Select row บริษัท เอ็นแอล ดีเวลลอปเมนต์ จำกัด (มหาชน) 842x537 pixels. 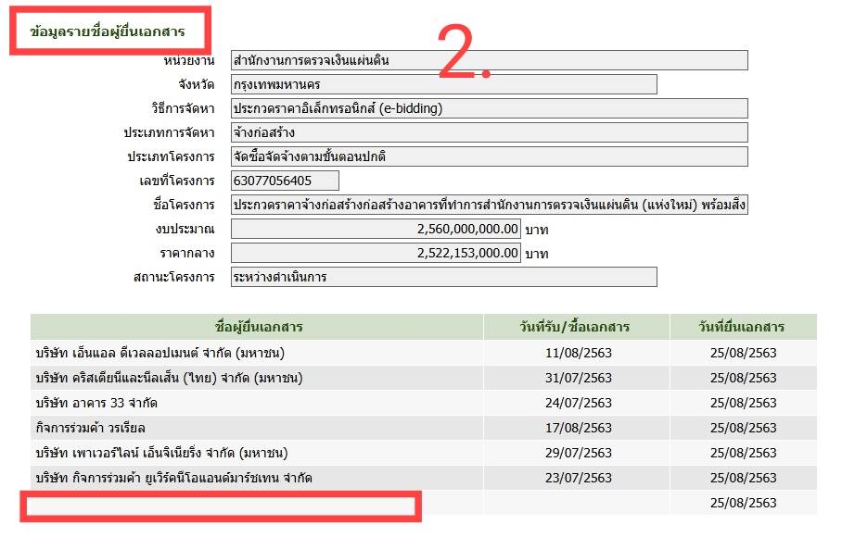tap(423, 353)
